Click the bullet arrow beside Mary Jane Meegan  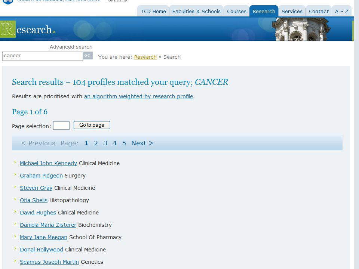tap(15, 236)
